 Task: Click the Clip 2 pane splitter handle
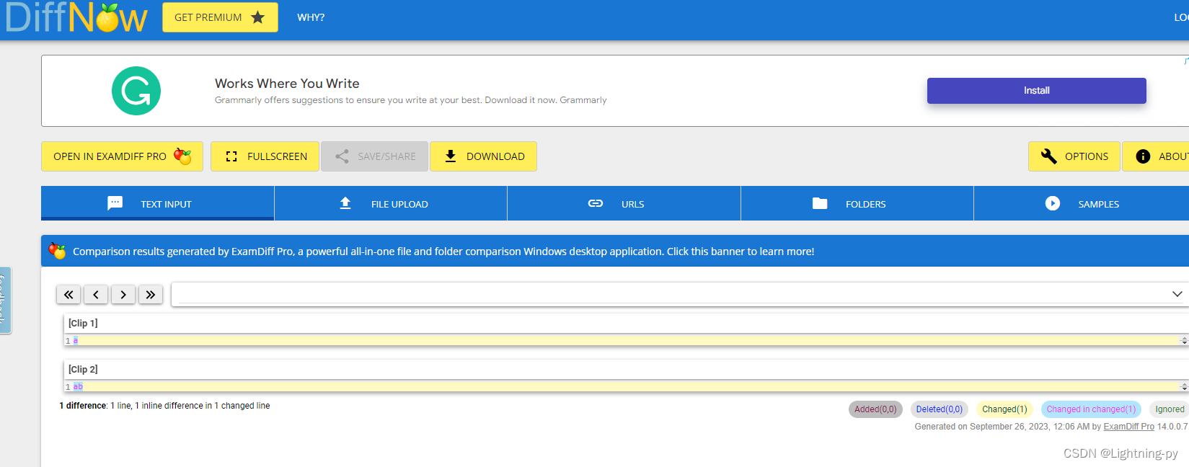1183,386
